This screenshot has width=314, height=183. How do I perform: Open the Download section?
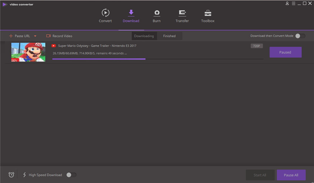click(x=131, y=15)
